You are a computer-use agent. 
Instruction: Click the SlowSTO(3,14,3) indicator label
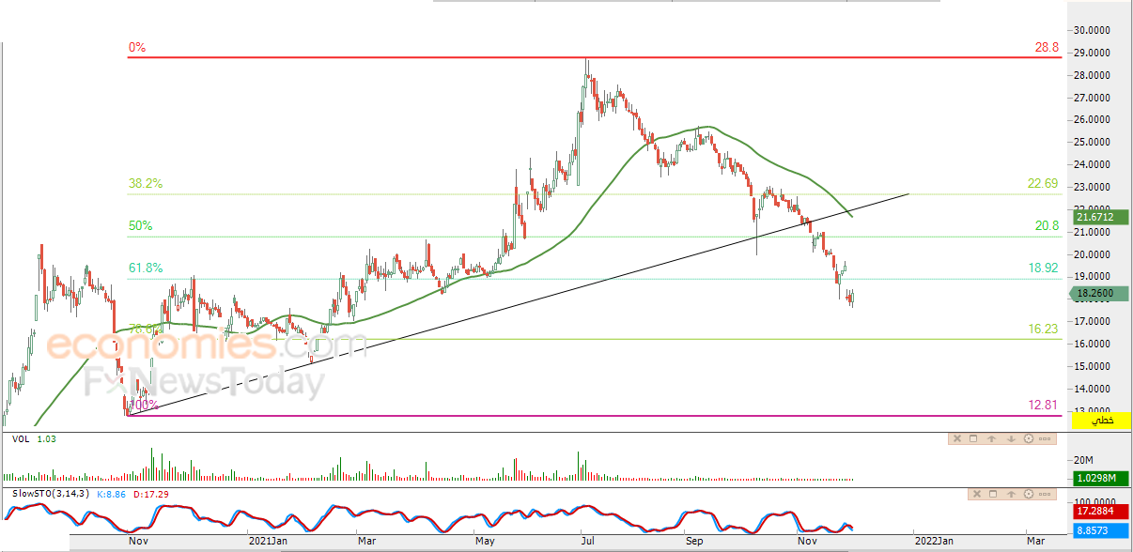(x=51, y=494)
